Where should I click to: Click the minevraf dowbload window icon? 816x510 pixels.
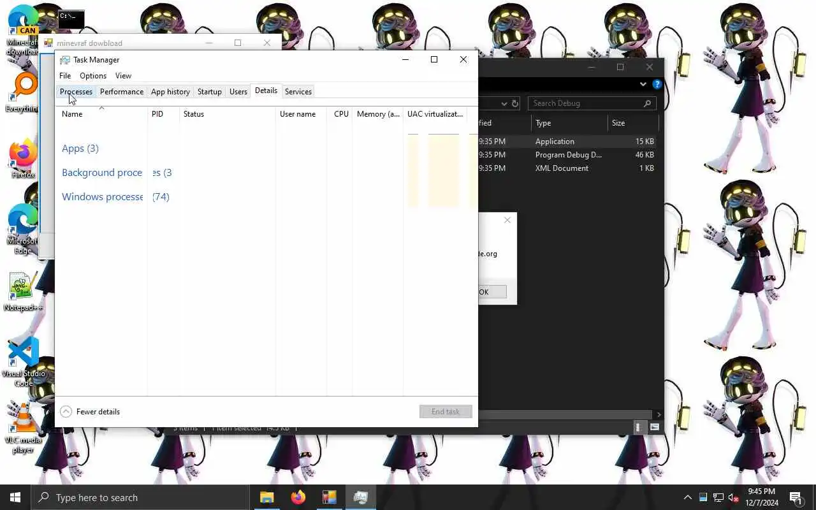pos(48,43)
